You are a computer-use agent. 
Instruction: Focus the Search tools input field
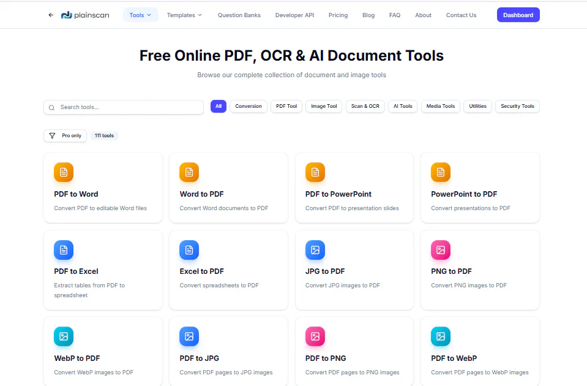[124, 107]
